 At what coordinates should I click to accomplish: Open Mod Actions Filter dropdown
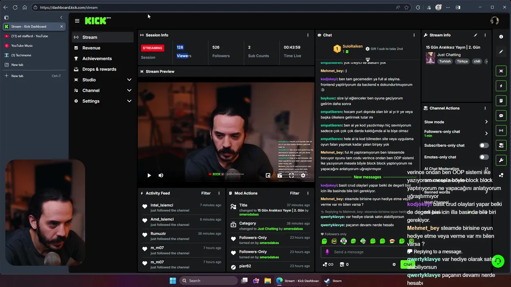pos(295,193)
